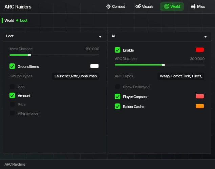Check the Show Destroyed option

117,87
